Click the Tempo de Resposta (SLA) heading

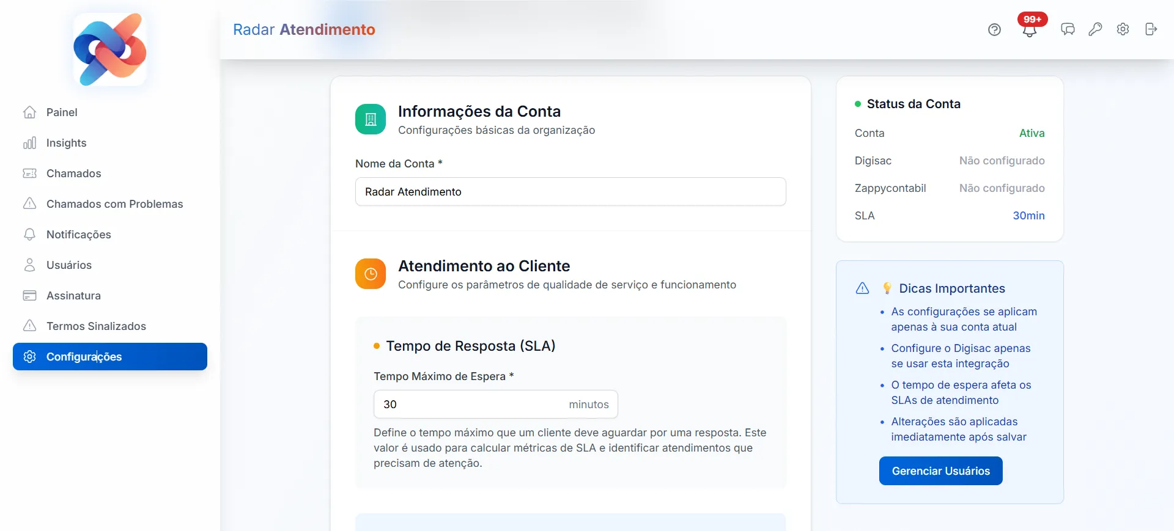coord(471,346)
